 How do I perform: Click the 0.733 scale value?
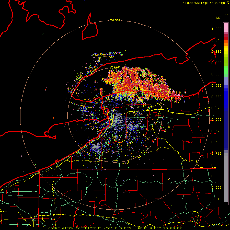tap(216, 86)
